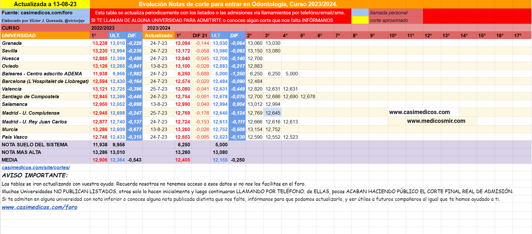Click Murcia's ULT value 12,752
Screen dimensions: 532x234
click(220, 129)
